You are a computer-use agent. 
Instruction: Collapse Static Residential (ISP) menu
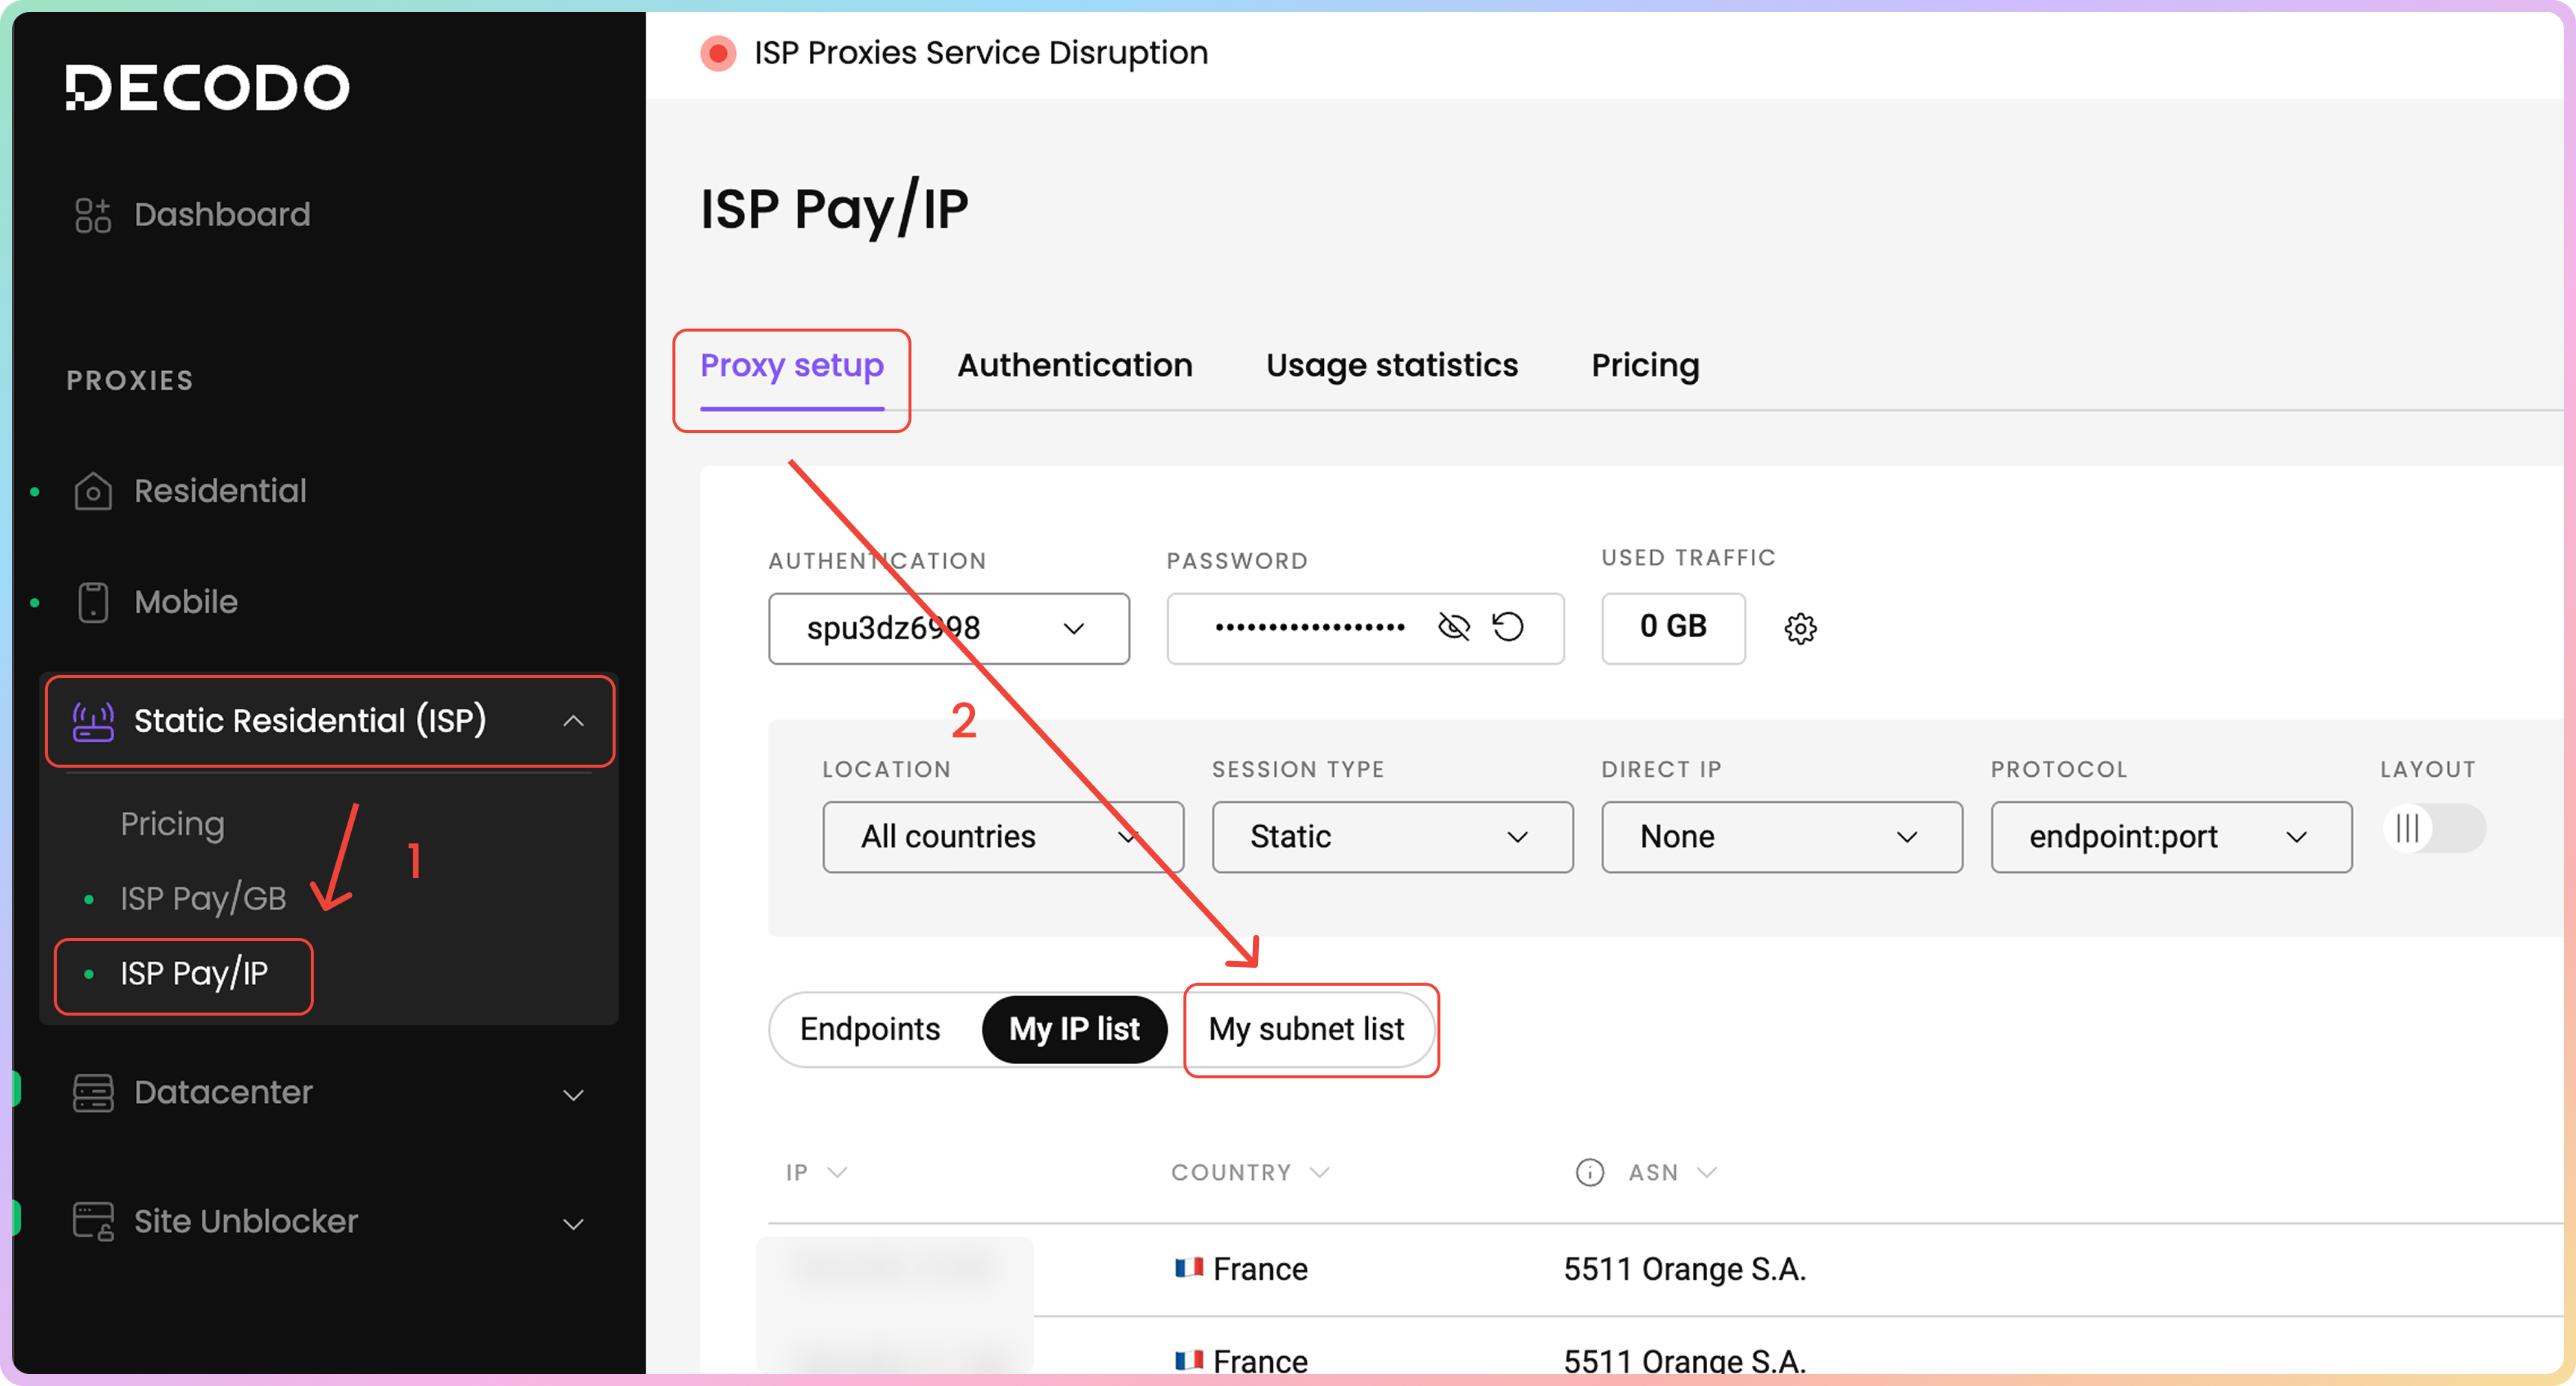point(573,721)
